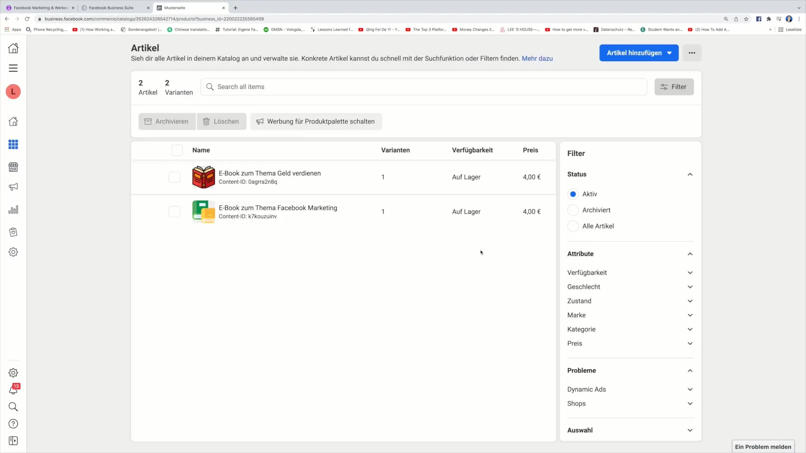Open the Leseliste reading list
806x453 pixels.
(790, 30)
